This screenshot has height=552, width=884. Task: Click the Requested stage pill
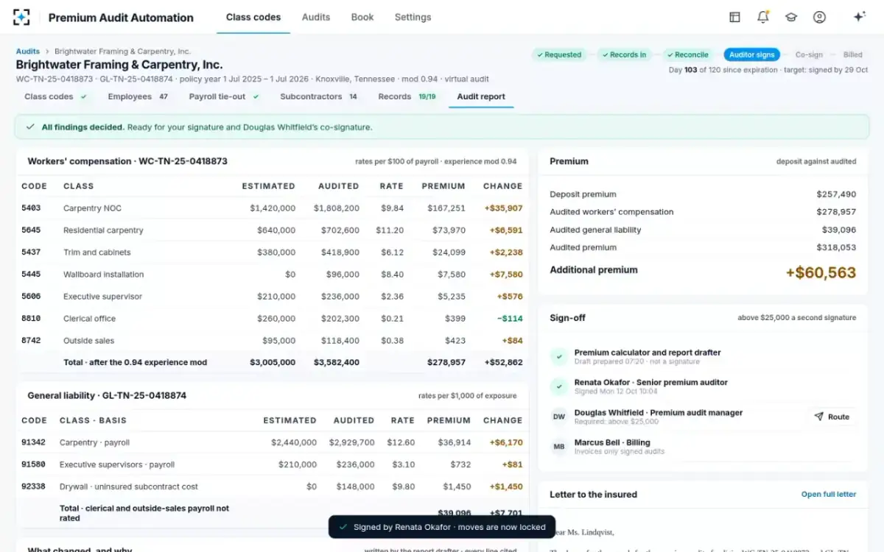coord(559,54)
